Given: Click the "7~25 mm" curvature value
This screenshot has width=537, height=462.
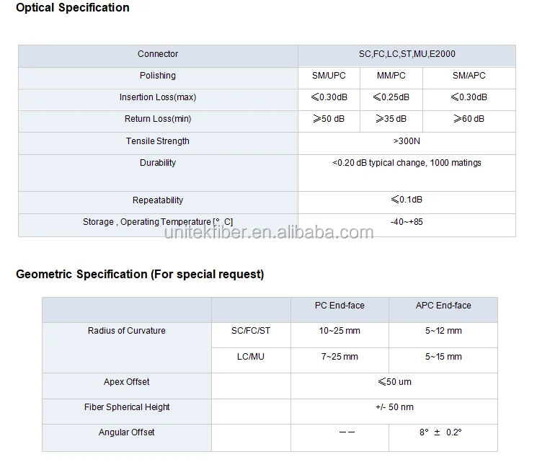Looking at the screenshot, I should (x=339, y=357).
